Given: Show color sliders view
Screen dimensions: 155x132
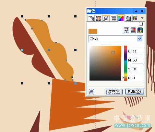Looking at the screenshot, I should pyautogui.click(x=126, y=30).
